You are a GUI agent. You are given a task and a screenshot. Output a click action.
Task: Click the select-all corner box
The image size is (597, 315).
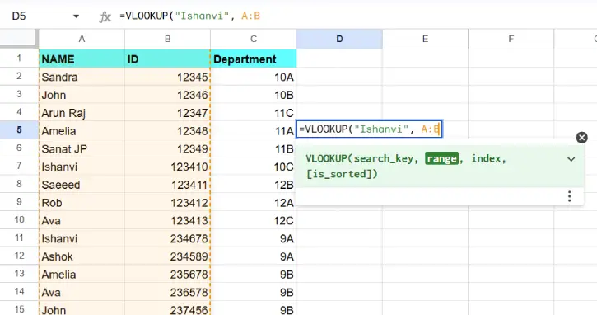click(x=18, y=39)
